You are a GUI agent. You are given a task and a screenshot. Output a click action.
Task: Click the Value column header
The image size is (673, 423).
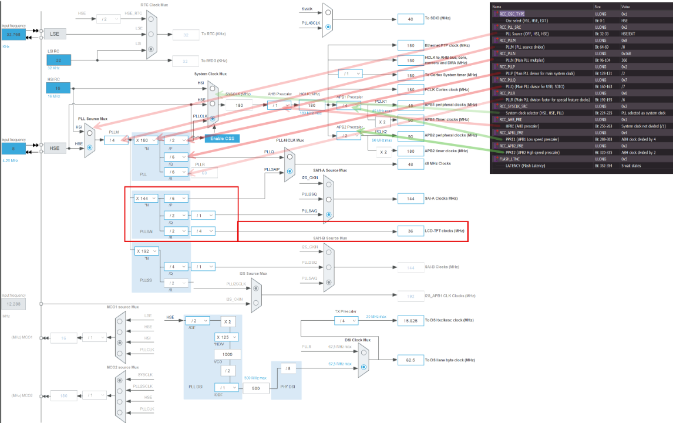click(x=625, y=6)
